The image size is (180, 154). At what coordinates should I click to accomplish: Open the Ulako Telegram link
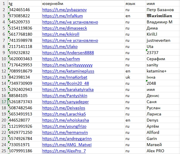(60, 46)
